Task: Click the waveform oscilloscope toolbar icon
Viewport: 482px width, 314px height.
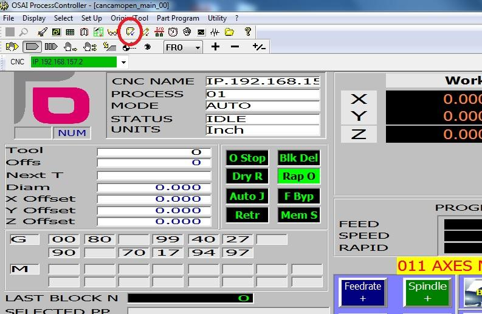Action: (x=215, y=32)
